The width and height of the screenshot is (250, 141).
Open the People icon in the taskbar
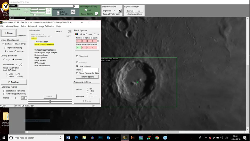(x=200, y=138)
